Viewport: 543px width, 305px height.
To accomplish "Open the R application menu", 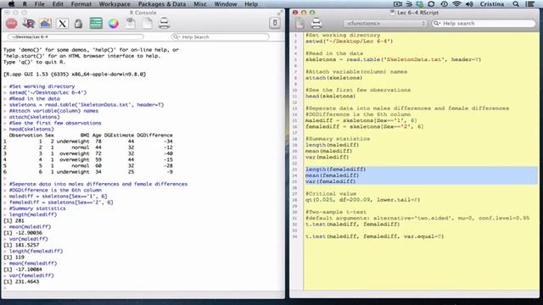I will pos(25,4).
